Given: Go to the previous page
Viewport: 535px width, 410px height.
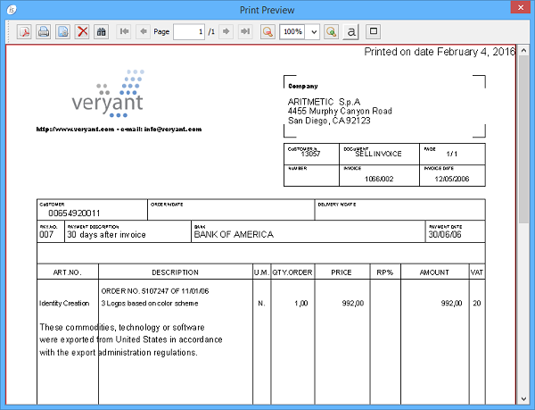Looking at the screenshot, I should pos(143,31).
